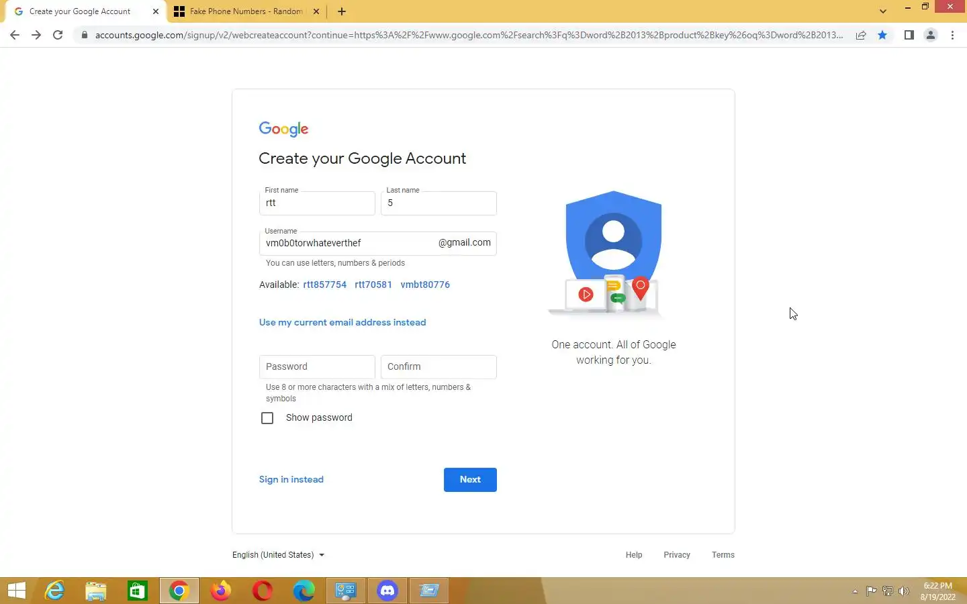The height and width of the screenshot is (604, 967).
Task: Click the Password field
Action: coord(317,367)
